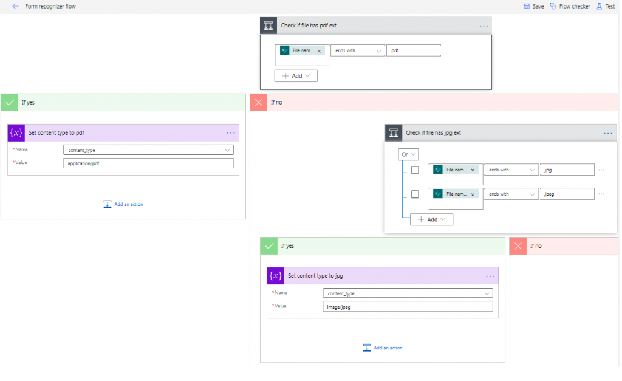Open the ellipsis menu on Set content type to pdf
The image size is (622, 381).
pos(230,132)
